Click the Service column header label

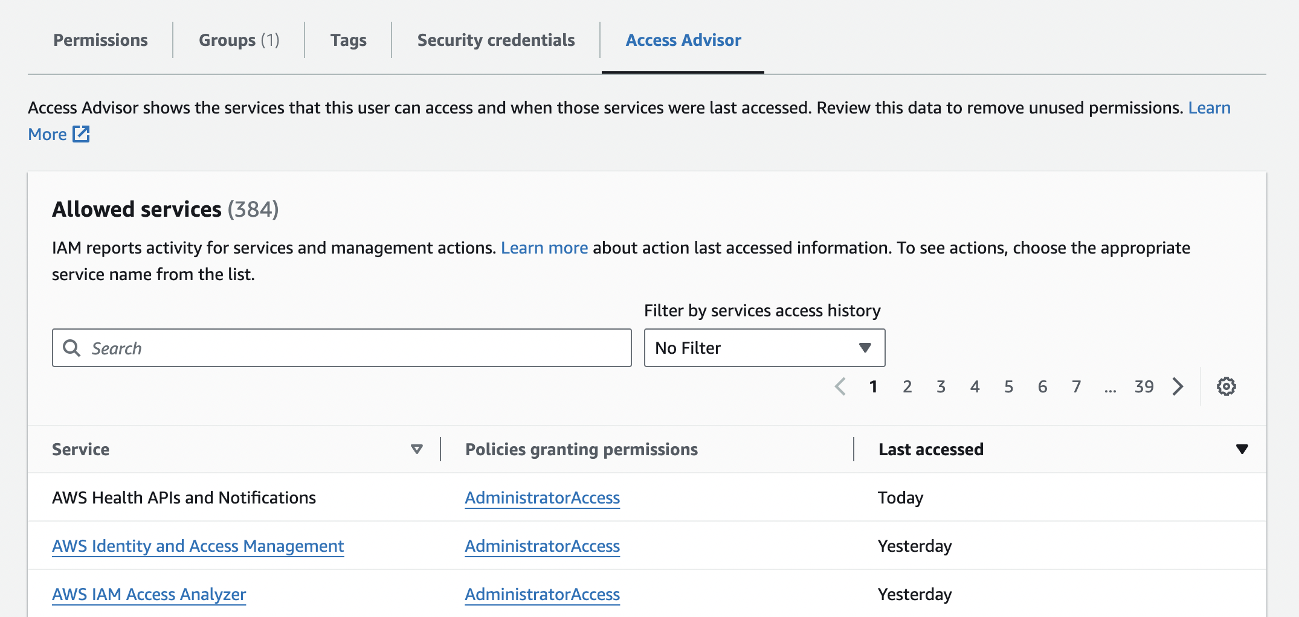pyautogui.click(x=80, y=449)
